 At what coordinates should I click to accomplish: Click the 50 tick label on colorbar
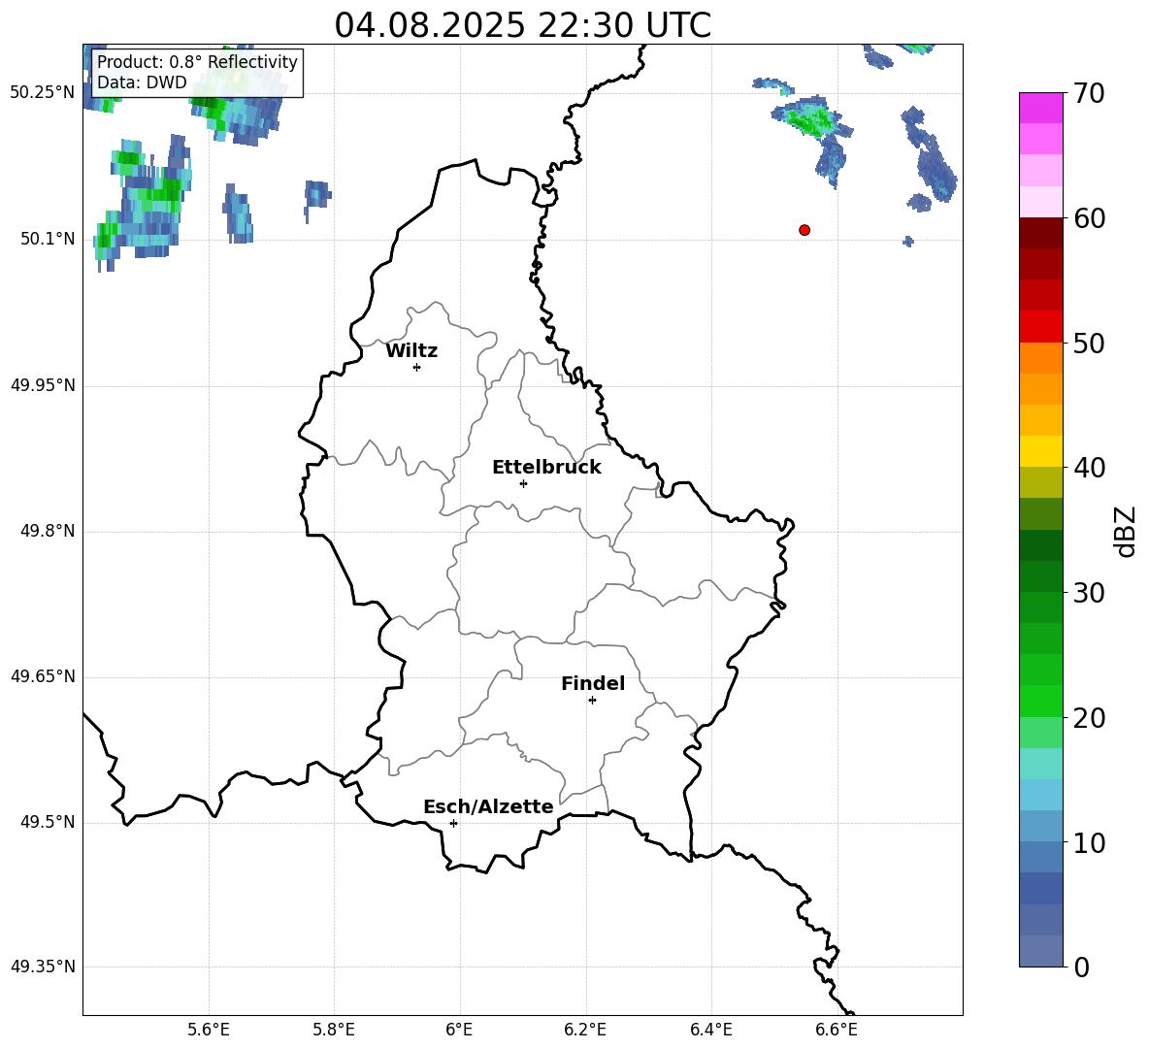click(x=1089, y=343)
